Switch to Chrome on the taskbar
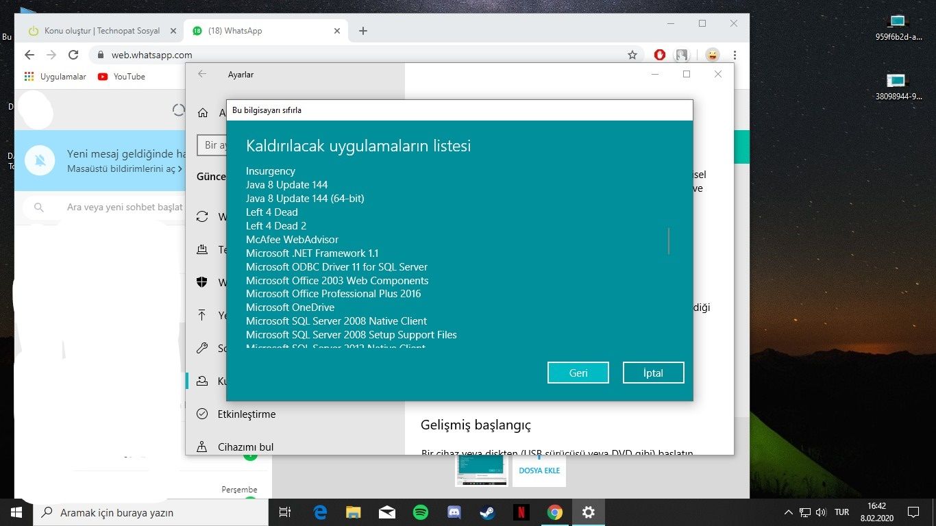Viewport: 936px width, 526px height. pyautogui.click(x=554, y=512)
